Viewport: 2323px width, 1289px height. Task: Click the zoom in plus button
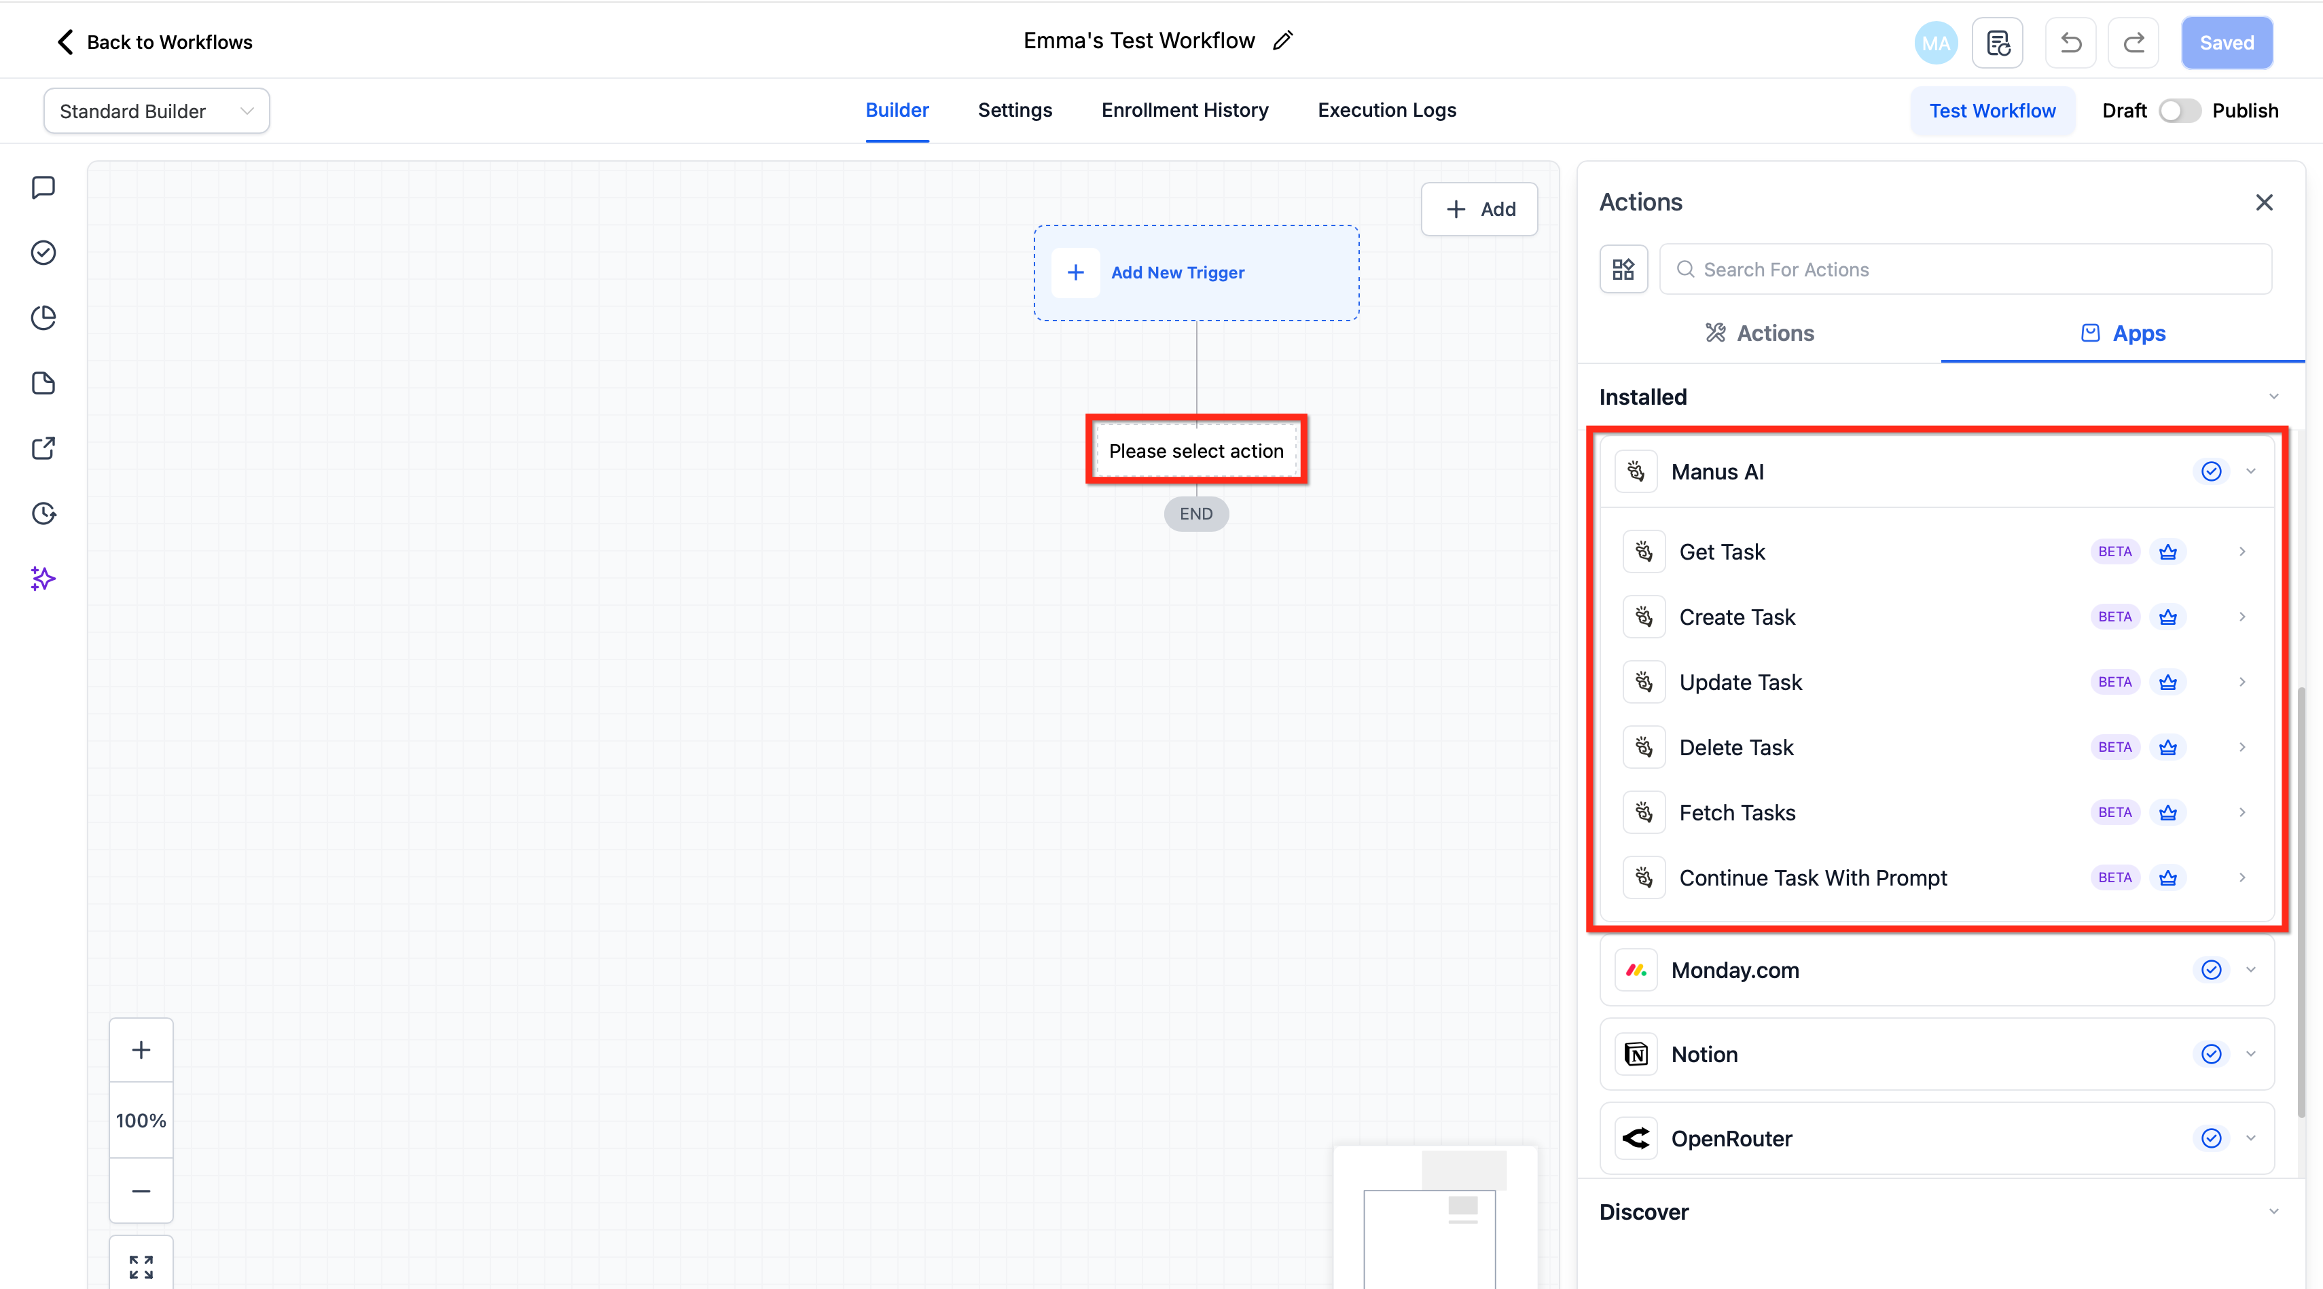tap(141, 1050)
